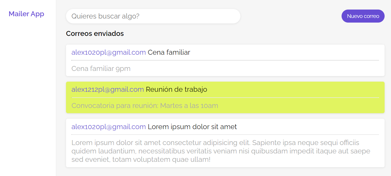
Task: Click the divider line in Cena familiar card
Action: click(225, 60)
